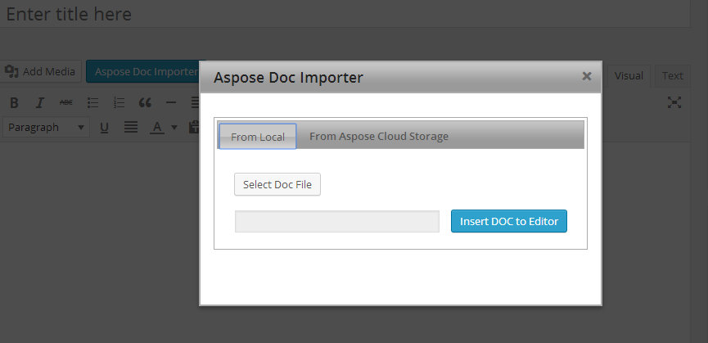This screenshot has height=343, width=708.
Task: Apply text color with the A icon
Action: click(156, 128)
